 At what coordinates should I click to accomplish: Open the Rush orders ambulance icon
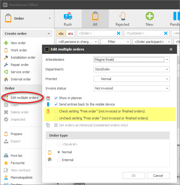click(68, 16)
